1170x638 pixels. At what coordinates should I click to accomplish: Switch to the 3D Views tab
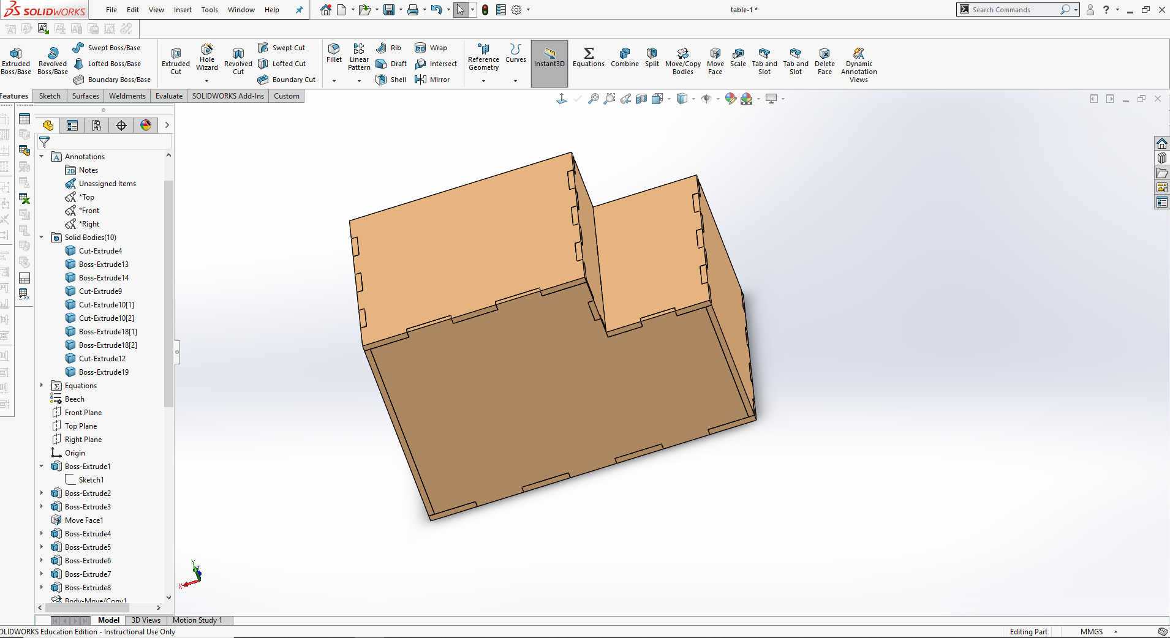pos(146,620)
